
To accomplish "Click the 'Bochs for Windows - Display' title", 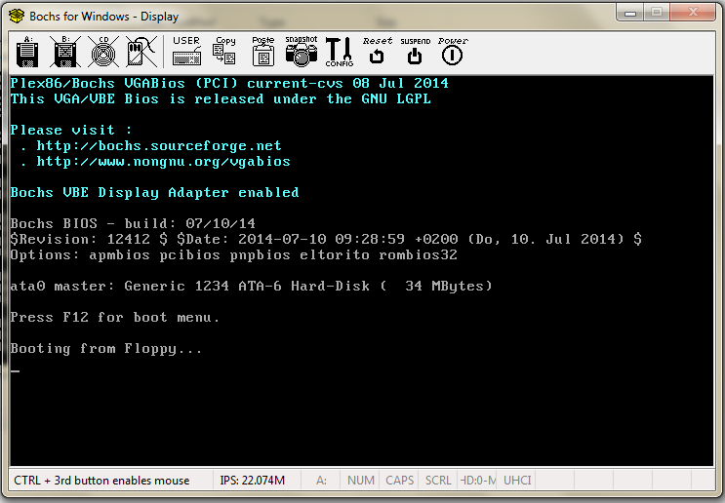I will coord(104,17).
